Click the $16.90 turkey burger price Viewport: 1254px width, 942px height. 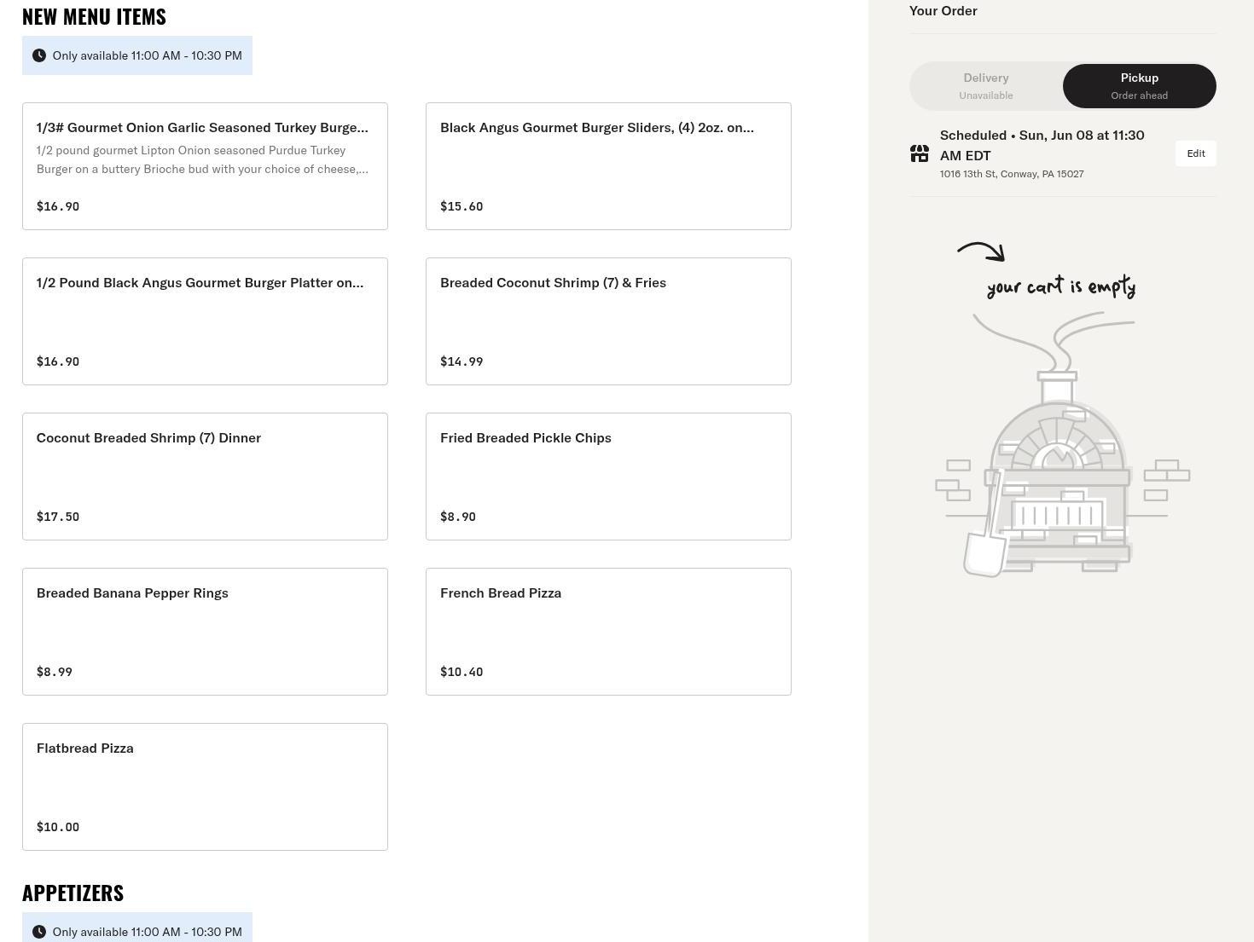[x=58, y=206]
